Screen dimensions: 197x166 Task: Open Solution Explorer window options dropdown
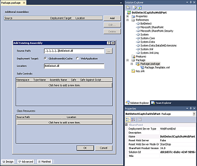point(187,2)
